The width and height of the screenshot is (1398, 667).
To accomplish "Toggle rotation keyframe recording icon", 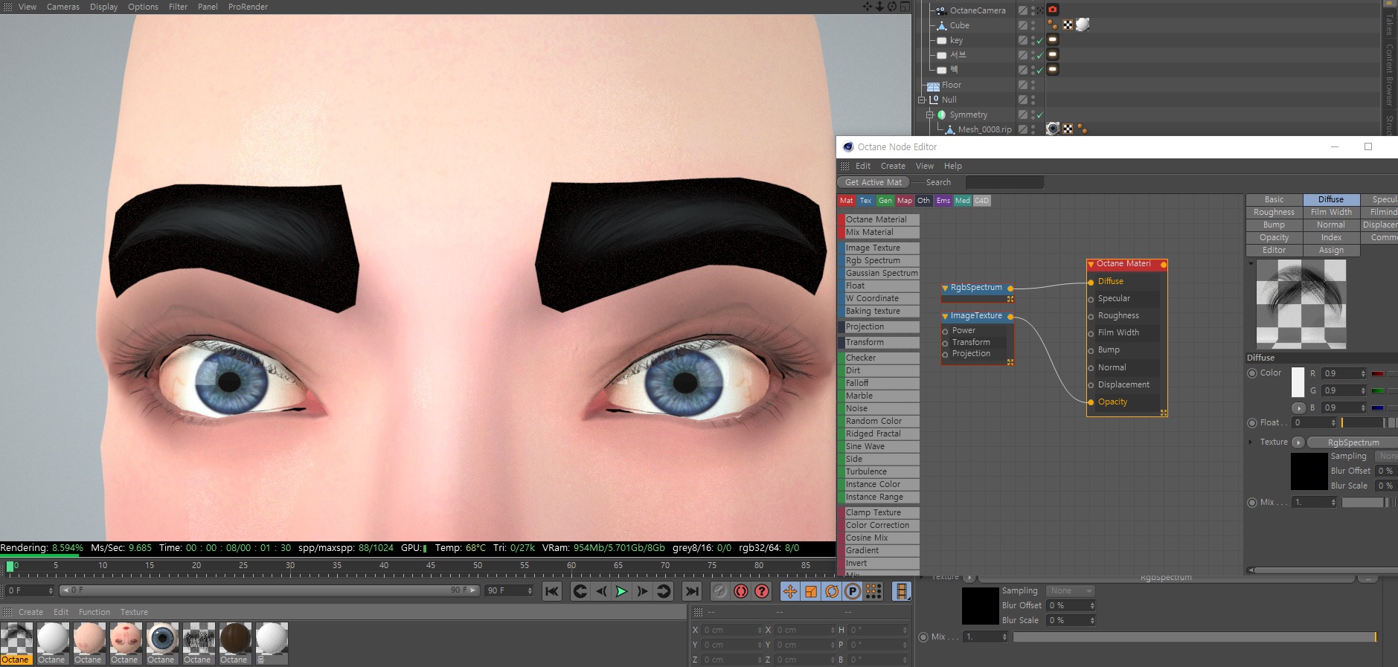I will point(832,591).
